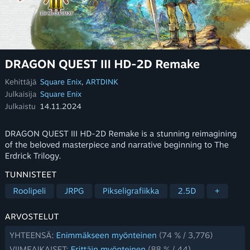Tap the game header artwork image

pos(125,24)
